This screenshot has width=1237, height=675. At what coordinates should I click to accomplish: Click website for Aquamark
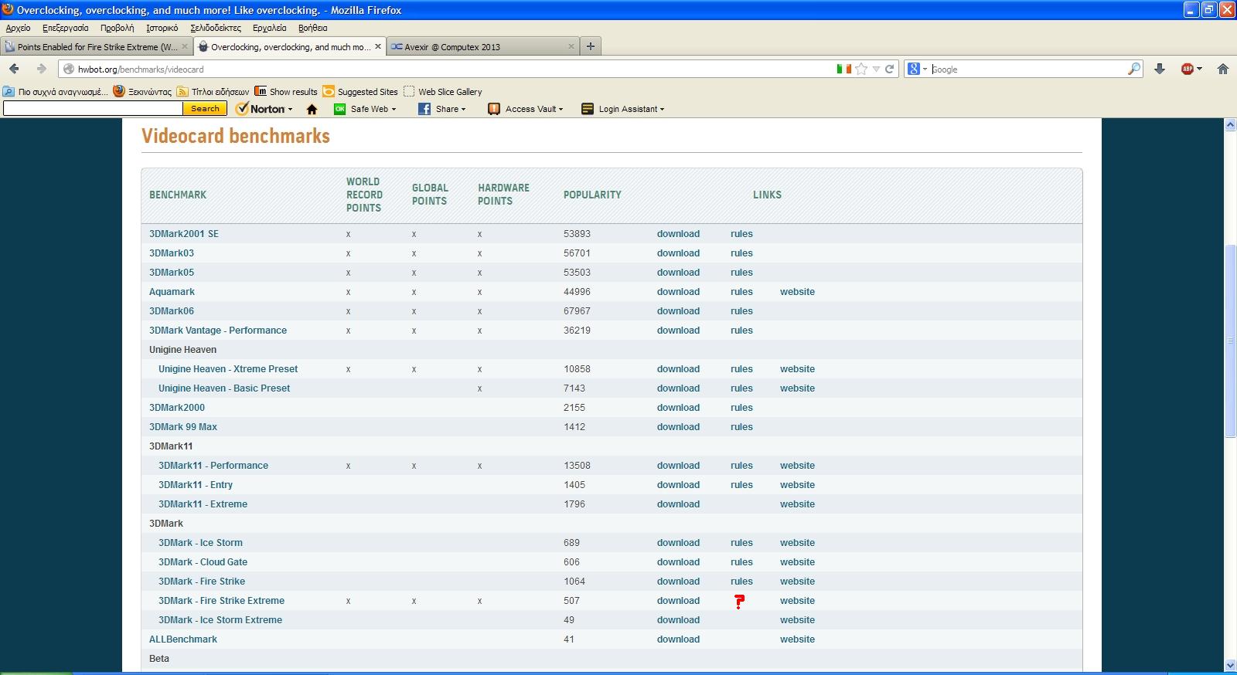pyautogui.click(x=797, y=292)
